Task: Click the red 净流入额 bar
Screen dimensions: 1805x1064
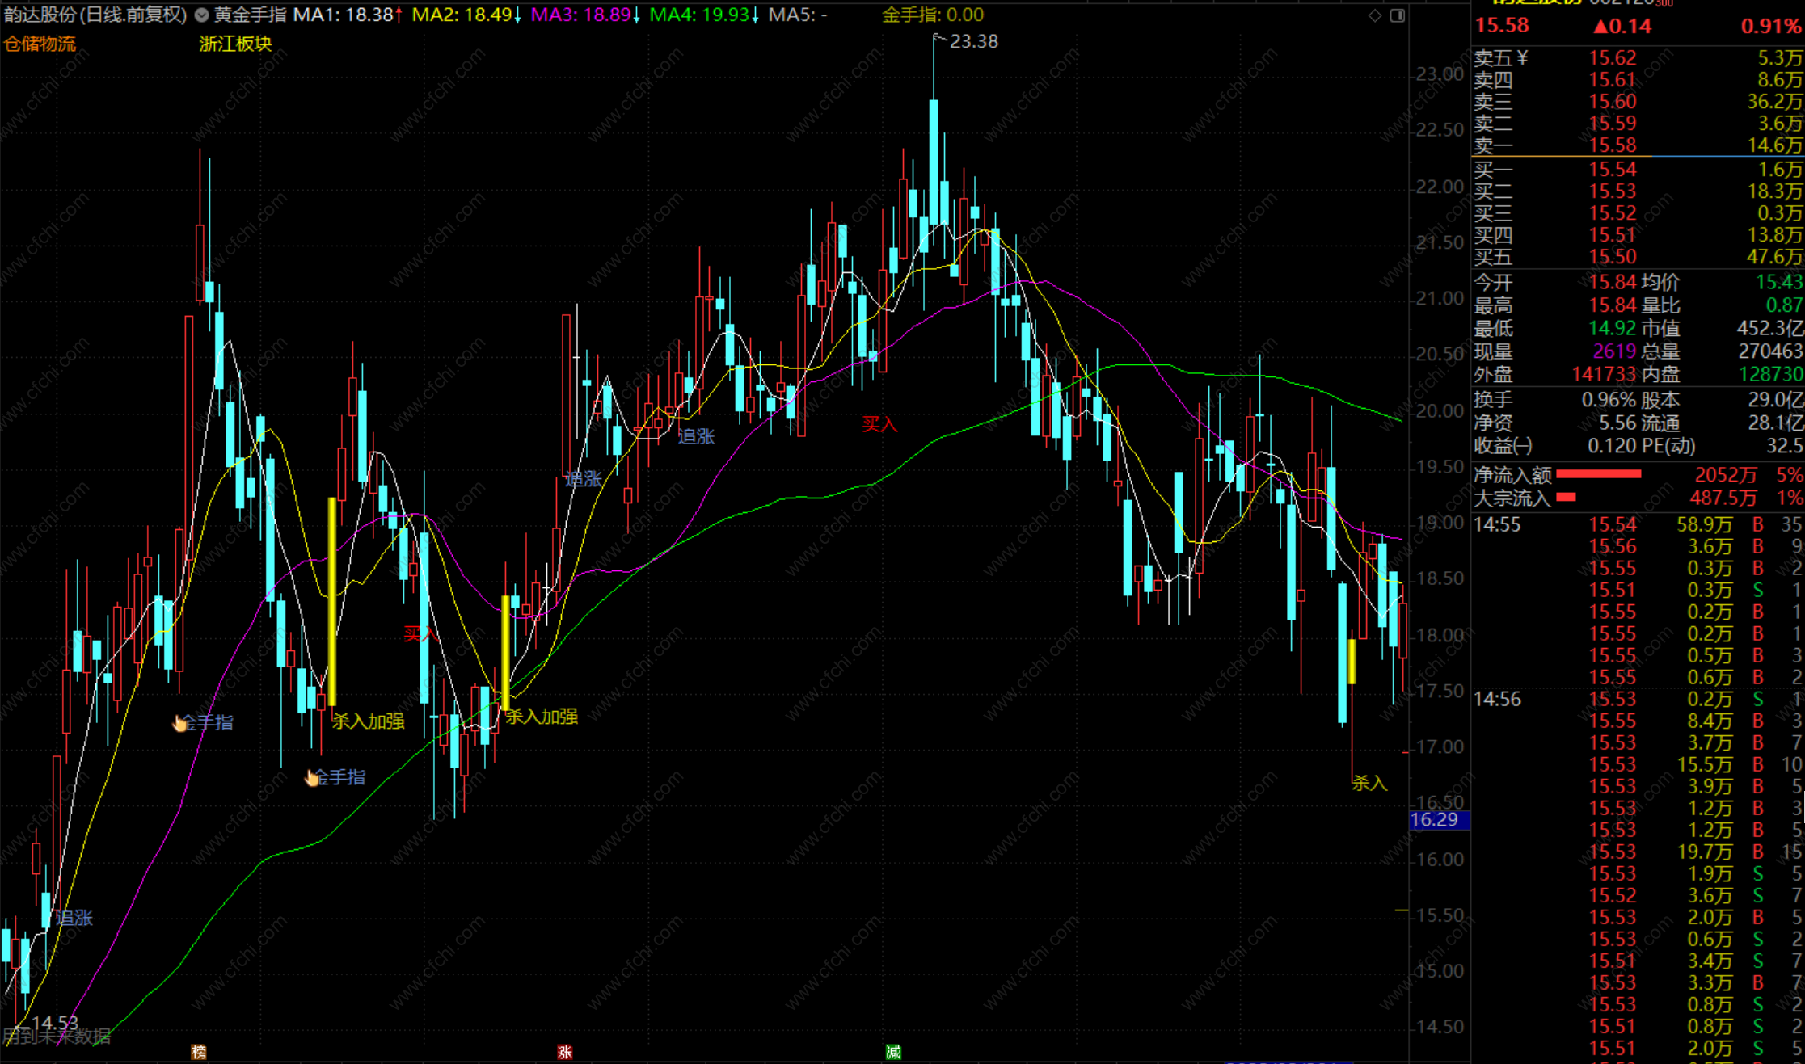Action: 1598,474
